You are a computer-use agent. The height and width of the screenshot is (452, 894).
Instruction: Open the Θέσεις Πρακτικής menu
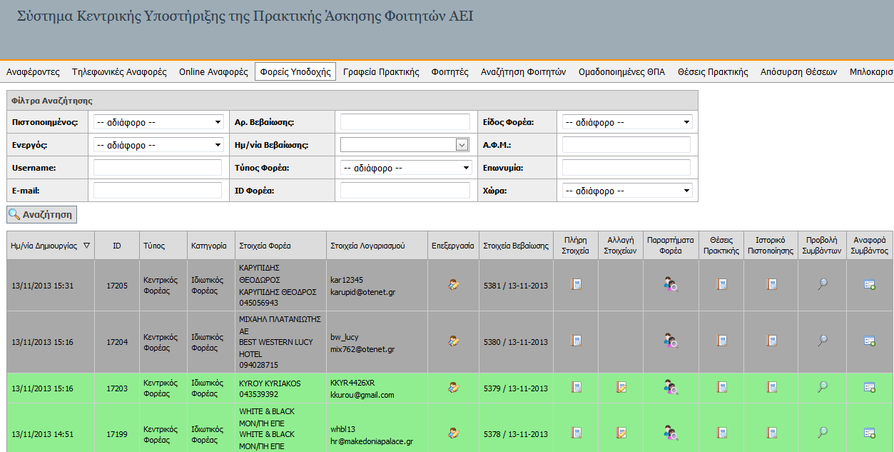pos(713,72)
